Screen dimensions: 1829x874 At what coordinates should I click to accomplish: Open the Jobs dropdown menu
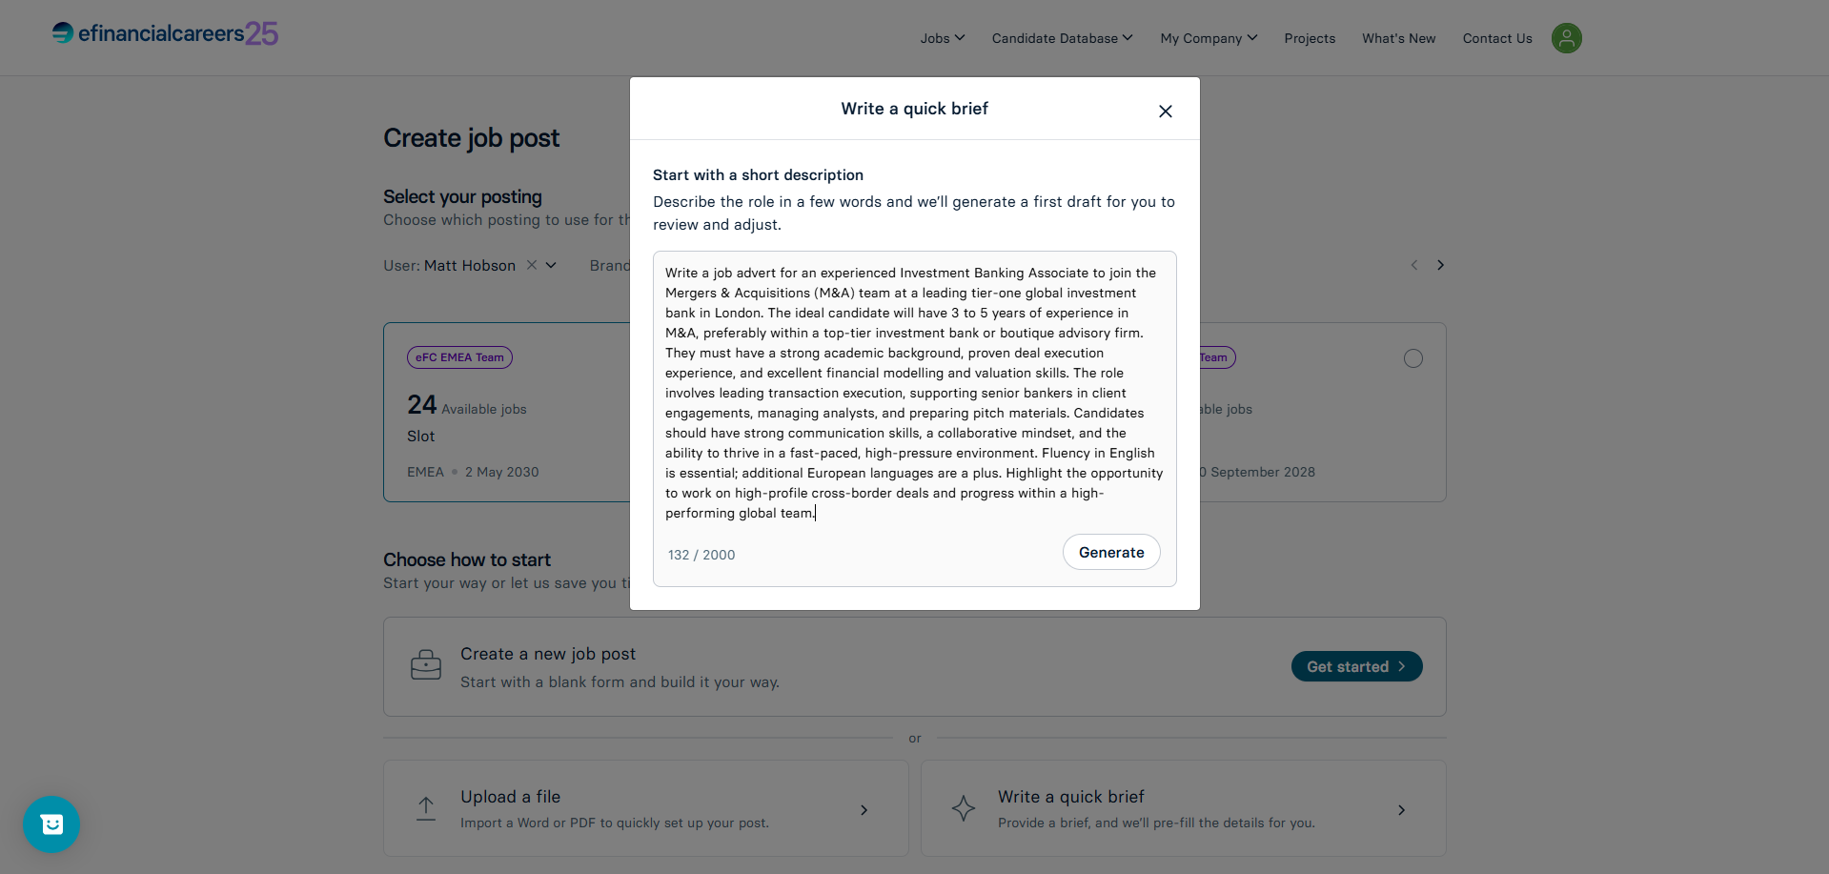click(942, 38)
